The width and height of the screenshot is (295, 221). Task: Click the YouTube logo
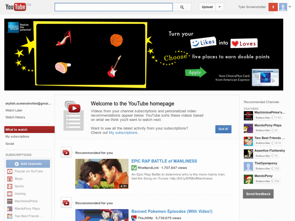15,7
